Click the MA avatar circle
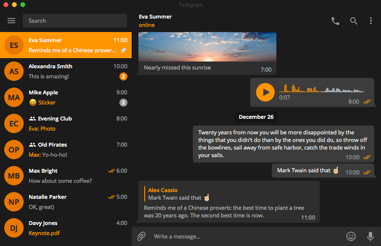The image size is (381, 246). point(14,98)
